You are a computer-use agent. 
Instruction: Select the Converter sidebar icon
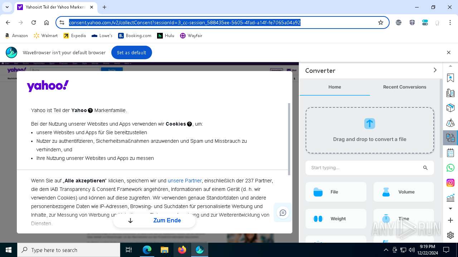pyautogui.click(x=450, y=137)
